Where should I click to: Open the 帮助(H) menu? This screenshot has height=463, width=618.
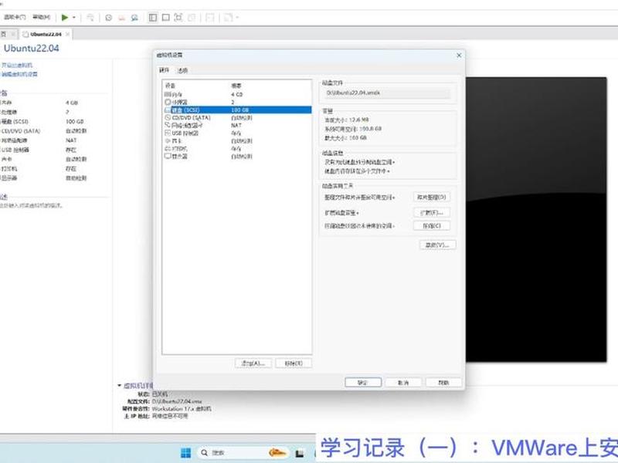pos(42,17)
